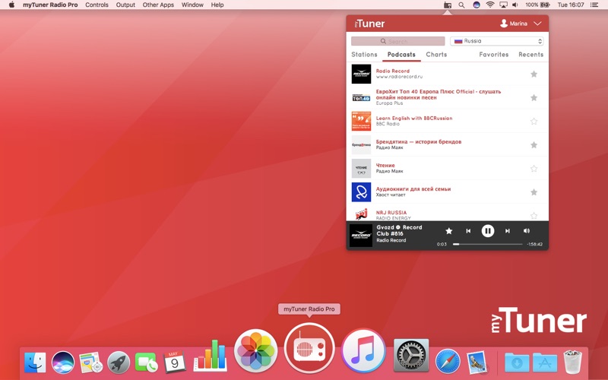Open Spotlight search in the menu bar
This screenshot has height=380, width=608.
[x=461, y=5]
